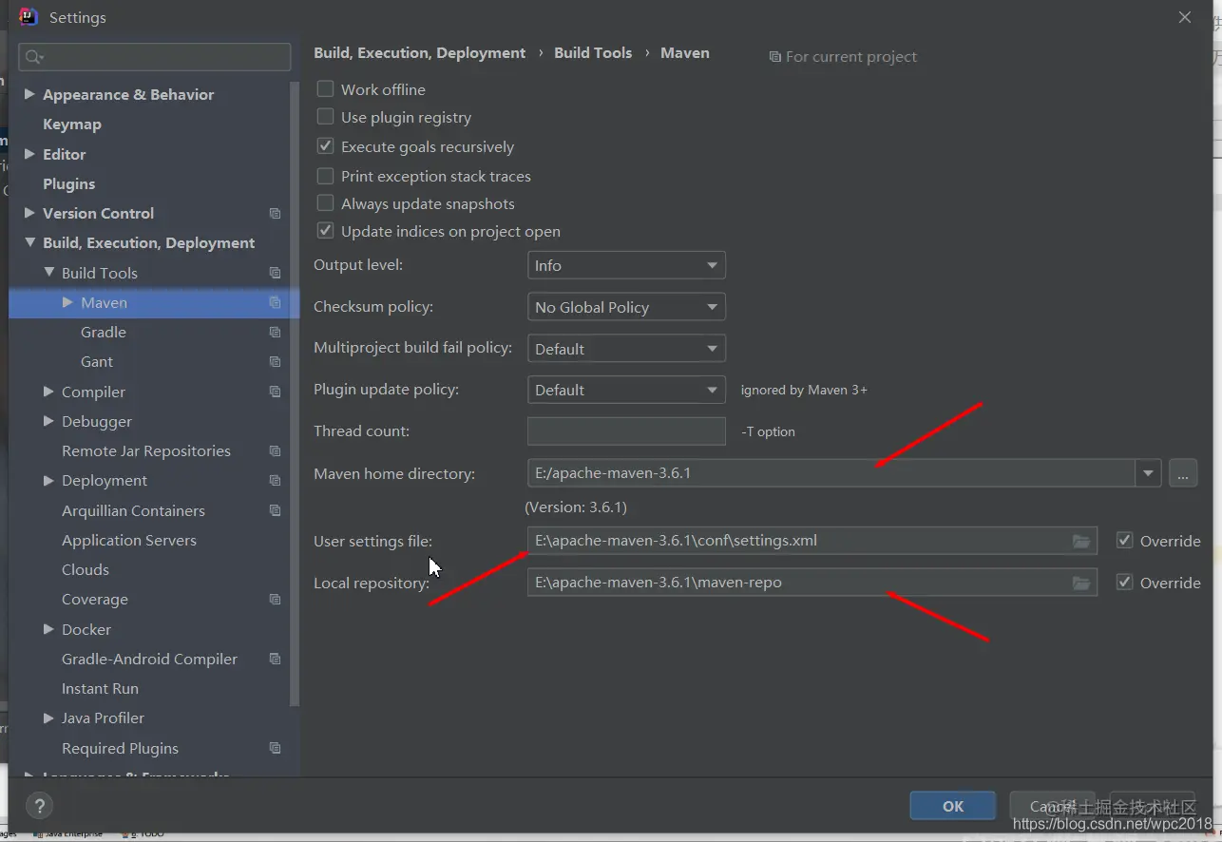Open the Output level dropdown
This screenshot has width=1222, height=842.
point(626,265)
